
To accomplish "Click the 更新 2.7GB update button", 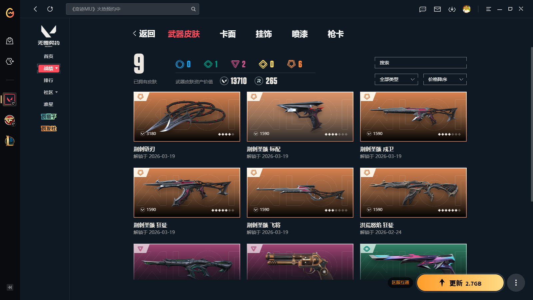I will tap(460, 283).
